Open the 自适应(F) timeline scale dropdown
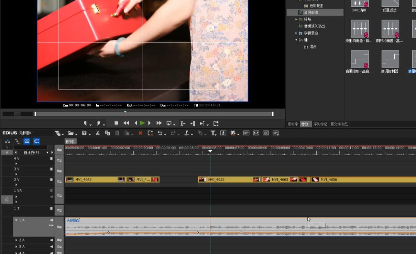This screenshot has width=416, height=254. tap(47, 152)
